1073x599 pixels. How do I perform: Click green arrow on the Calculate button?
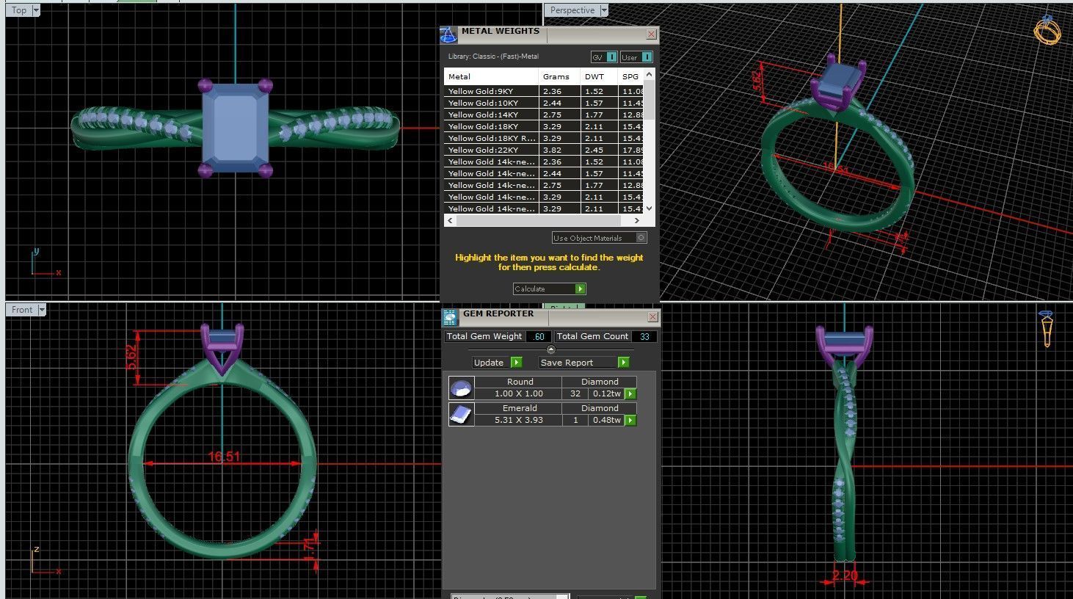coord(580,289)
